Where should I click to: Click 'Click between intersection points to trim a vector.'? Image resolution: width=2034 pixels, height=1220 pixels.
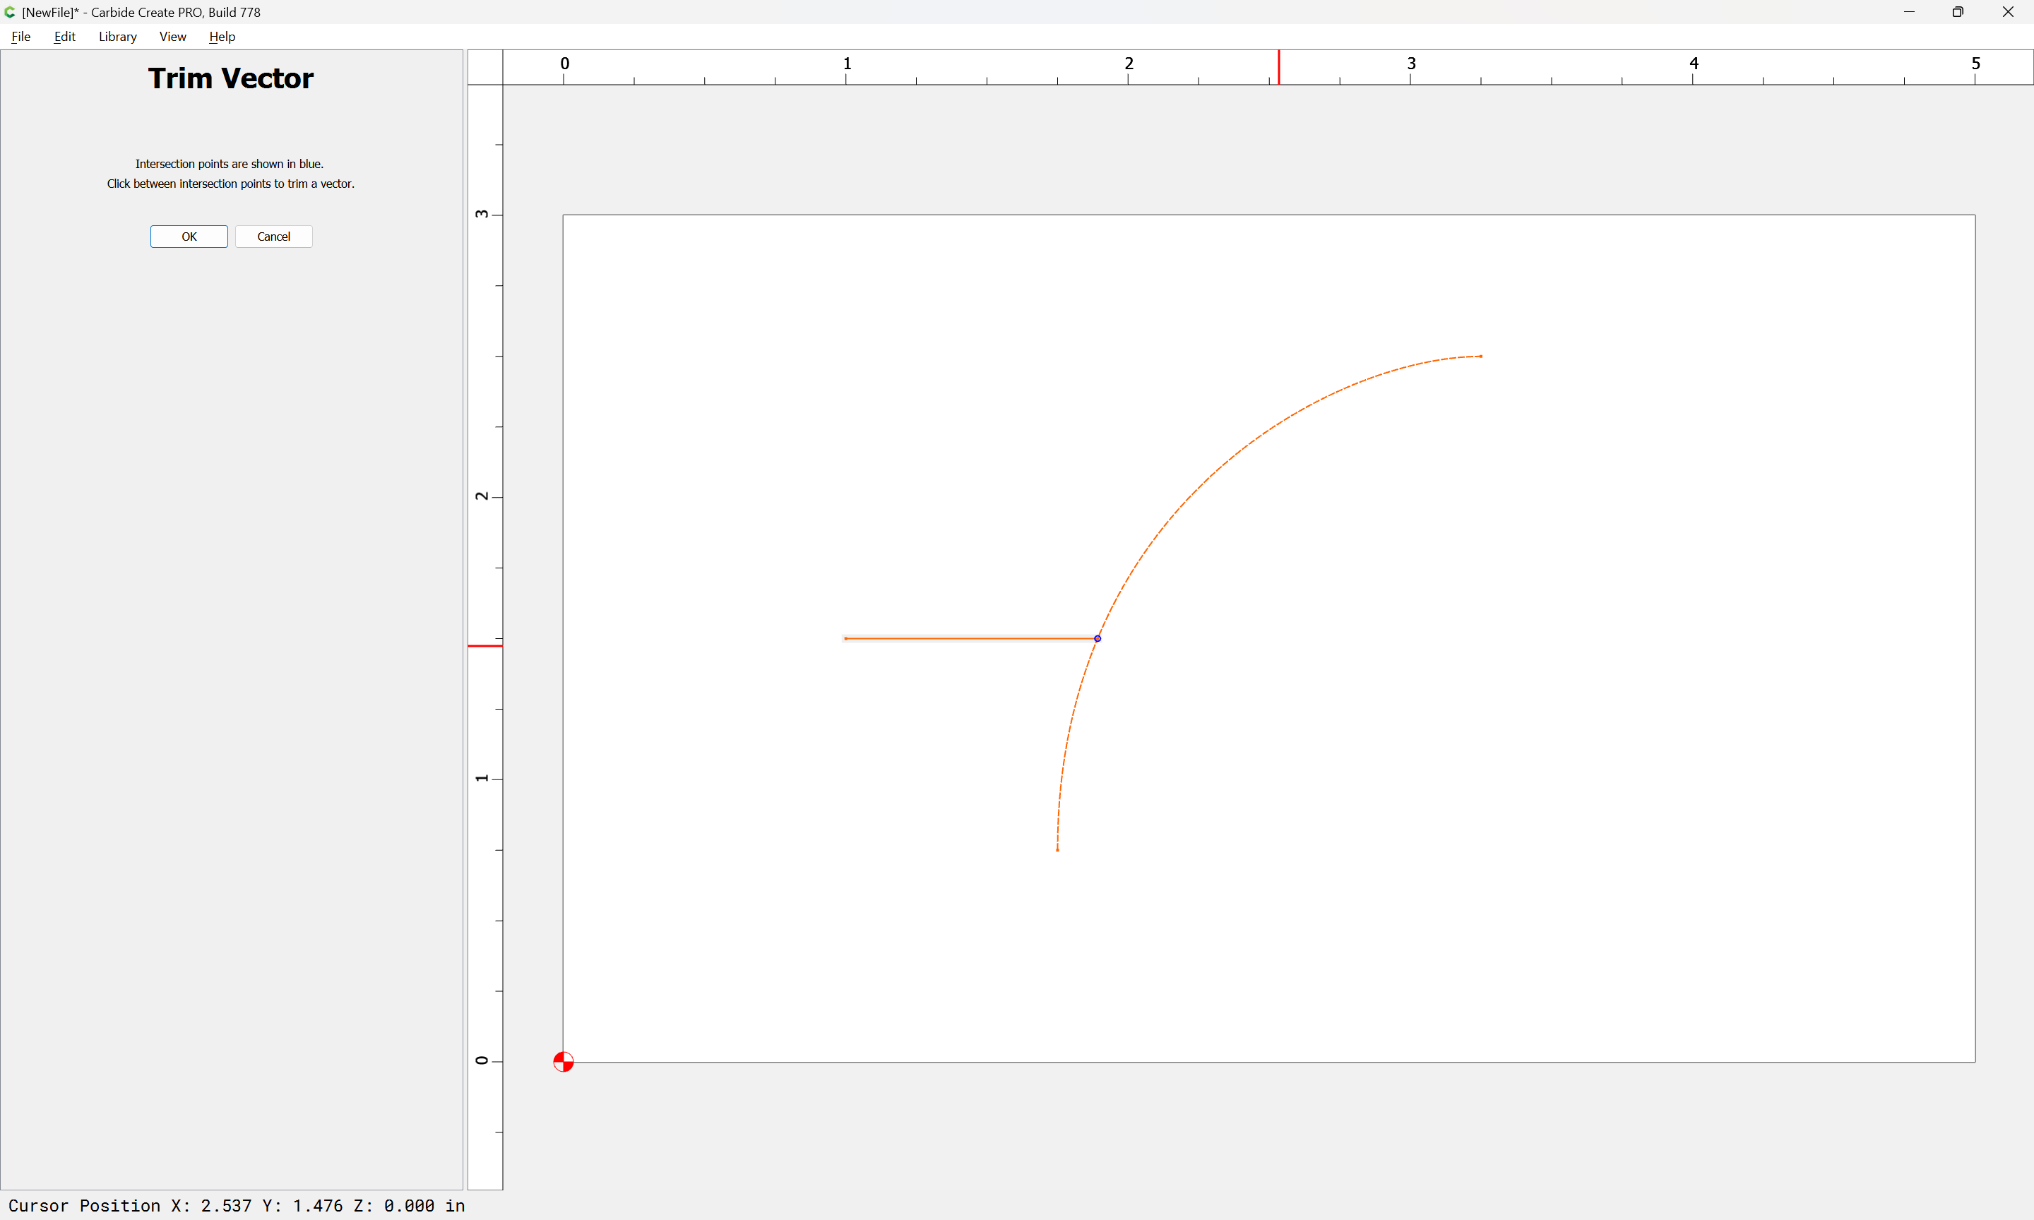coord(230,184)
